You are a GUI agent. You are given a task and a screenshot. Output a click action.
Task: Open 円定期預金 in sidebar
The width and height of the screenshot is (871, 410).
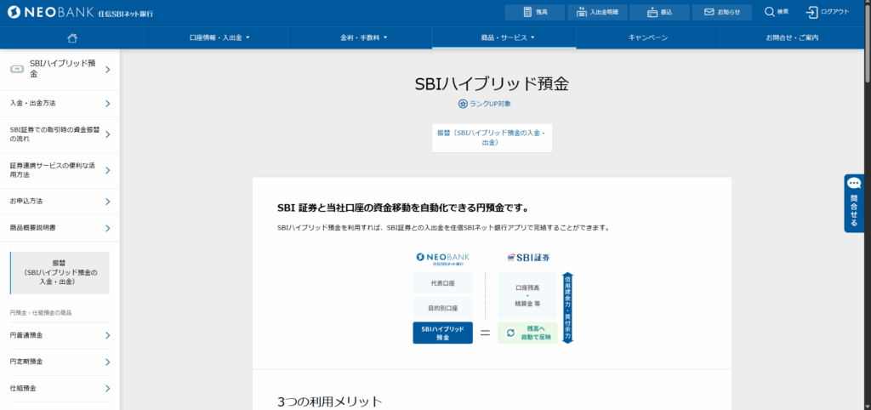pyautogui.click(x=60, y=362)
